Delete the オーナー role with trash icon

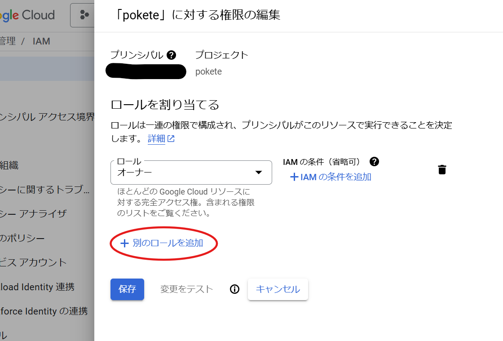(x=442, y=169)
